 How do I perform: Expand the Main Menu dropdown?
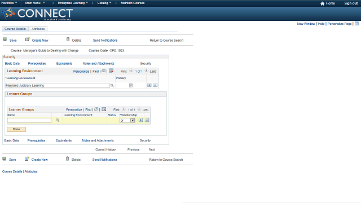(35, 3)
